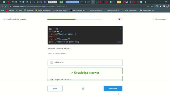The width and height of the screenshot is (170, 95).
Task: Switch to the green spreadsheet icon tab
Action: pyautogui.click(x=111, y=2)
